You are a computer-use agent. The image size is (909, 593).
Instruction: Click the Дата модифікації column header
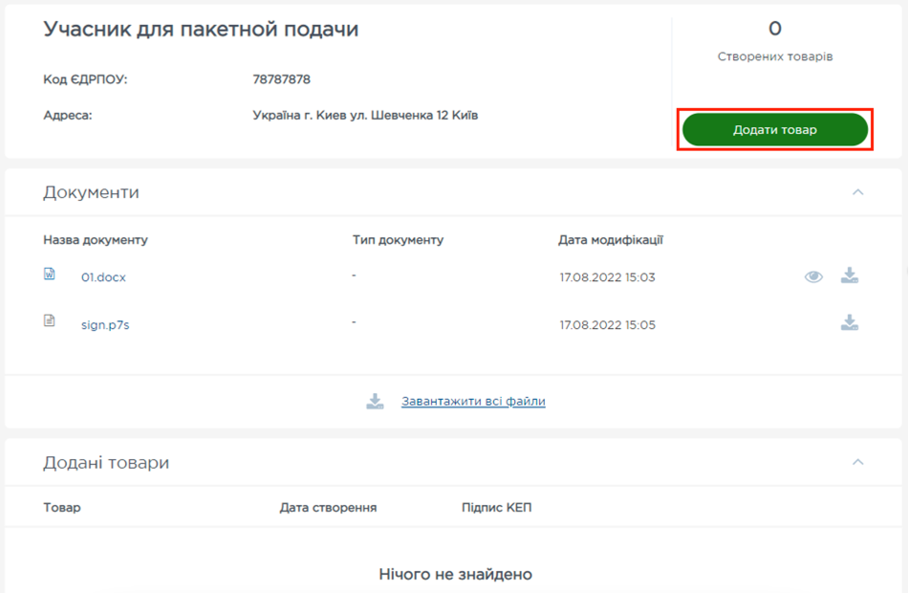tap(611, 240)
